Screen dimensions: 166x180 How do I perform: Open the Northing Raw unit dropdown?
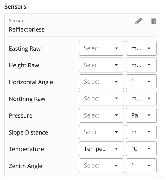[141, 98]
